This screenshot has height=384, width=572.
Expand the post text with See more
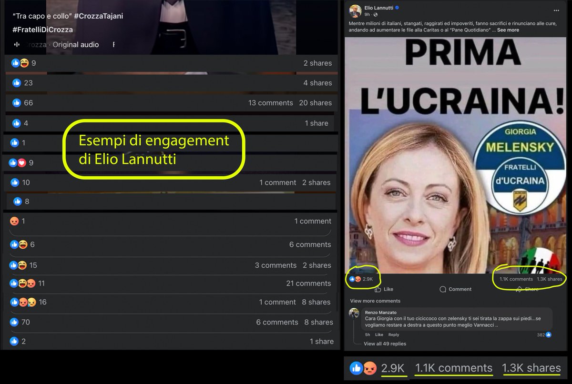click(x=508, y=30)
